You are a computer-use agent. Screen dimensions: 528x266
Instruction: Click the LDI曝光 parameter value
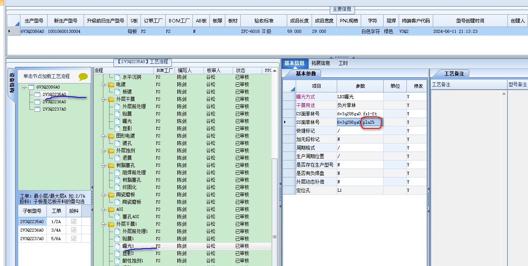click(x=360, y=97)
